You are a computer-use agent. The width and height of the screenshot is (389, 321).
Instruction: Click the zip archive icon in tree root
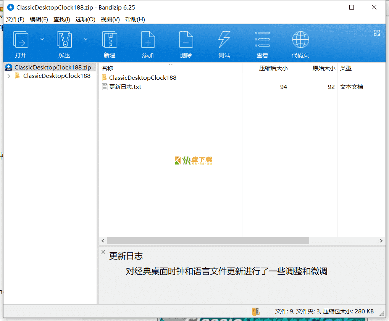[x=9, y=67]
